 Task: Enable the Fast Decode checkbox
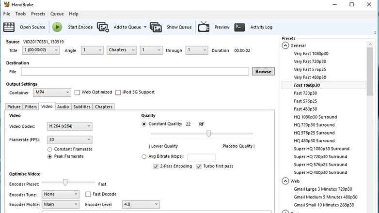(88, 194)
